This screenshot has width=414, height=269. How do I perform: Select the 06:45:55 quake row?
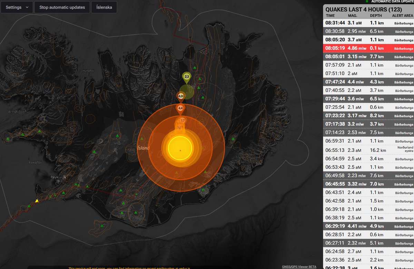click(x=368, y=184)
